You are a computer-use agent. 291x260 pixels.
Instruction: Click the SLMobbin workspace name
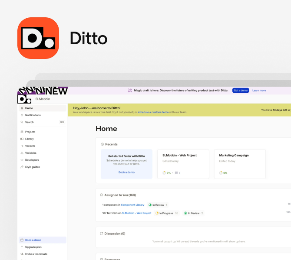(x=43, y=99)
